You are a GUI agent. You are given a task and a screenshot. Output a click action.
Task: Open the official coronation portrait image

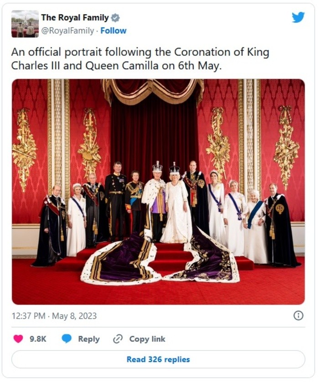[x=158, y=191]
